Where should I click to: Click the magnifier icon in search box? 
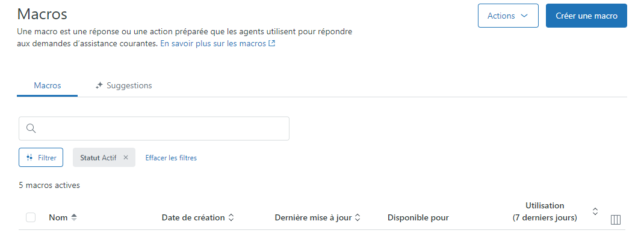(x=31, y=129)
